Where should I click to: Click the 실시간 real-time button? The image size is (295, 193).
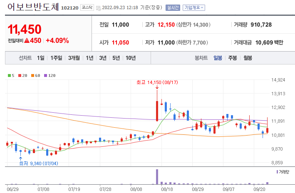173,8
